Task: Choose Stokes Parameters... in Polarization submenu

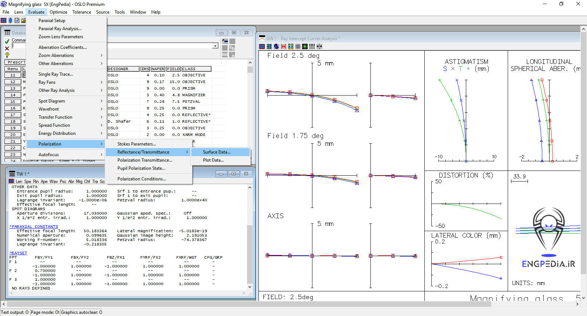Action: pyautogui.click(x=137, y=144)
